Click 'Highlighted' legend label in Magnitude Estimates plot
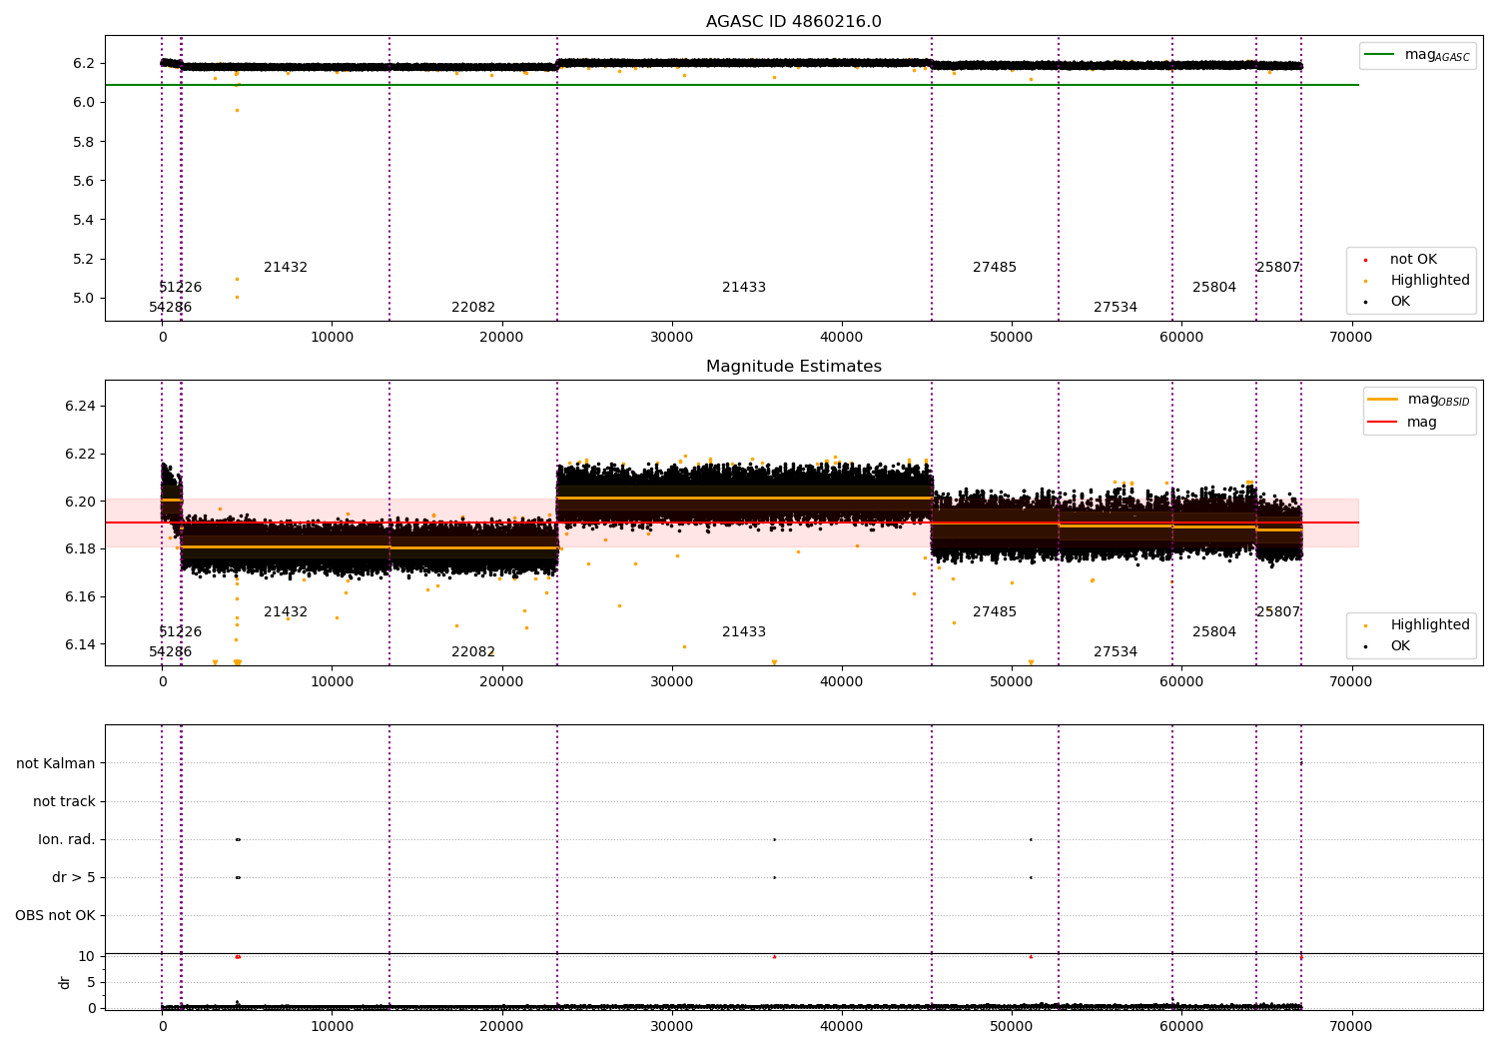Screen dimensions: 1498x1049 click(x=1430, y=625)
